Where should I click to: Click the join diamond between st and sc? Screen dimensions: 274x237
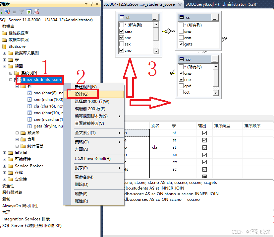point(168,31)
